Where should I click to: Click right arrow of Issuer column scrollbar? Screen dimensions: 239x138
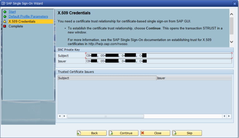point(229,116)
